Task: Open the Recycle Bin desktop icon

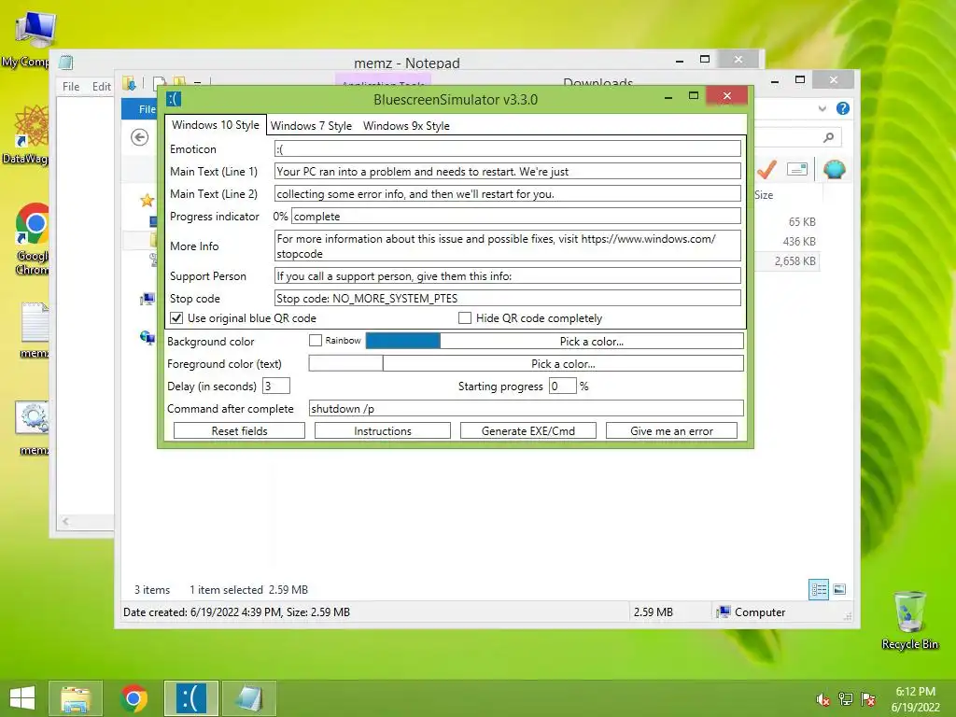Action: pyautogui.click(x=909, y=620)
